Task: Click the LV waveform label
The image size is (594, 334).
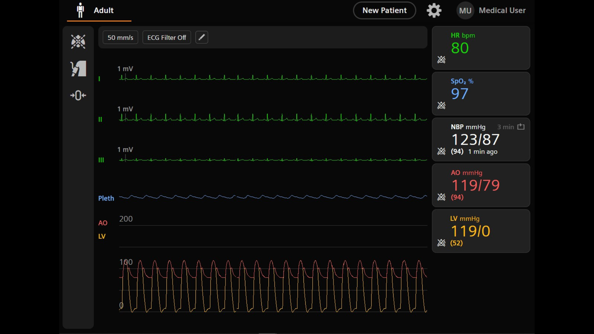Action: pyautogui.click(x=102, y=236)
